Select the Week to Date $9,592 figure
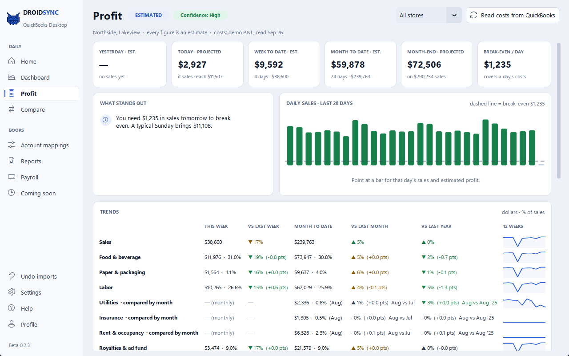 click(x=268, y=65)
